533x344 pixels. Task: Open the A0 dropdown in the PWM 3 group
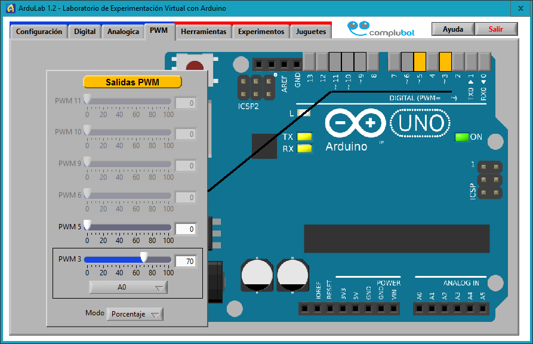tap(128, 287)
